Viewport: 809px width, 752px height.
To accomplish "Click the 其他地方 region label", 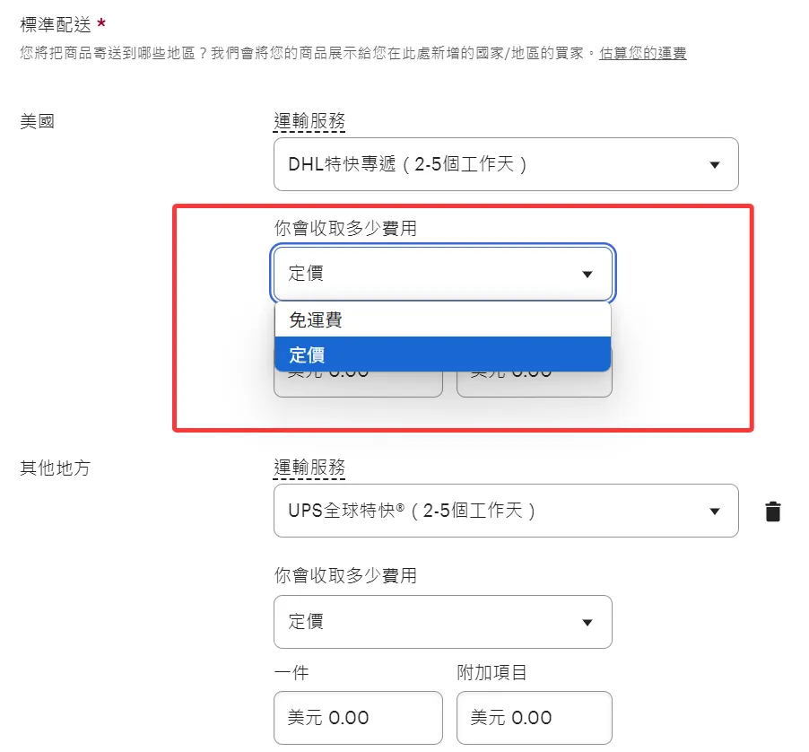I will point(56,468).
